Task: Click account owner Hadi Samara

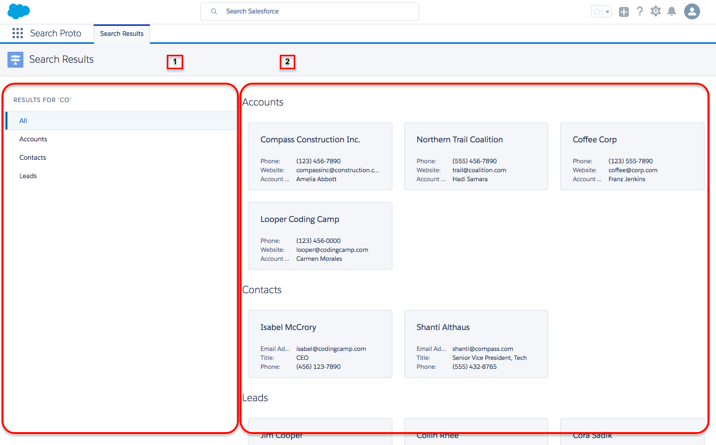Action: [470, 179]
